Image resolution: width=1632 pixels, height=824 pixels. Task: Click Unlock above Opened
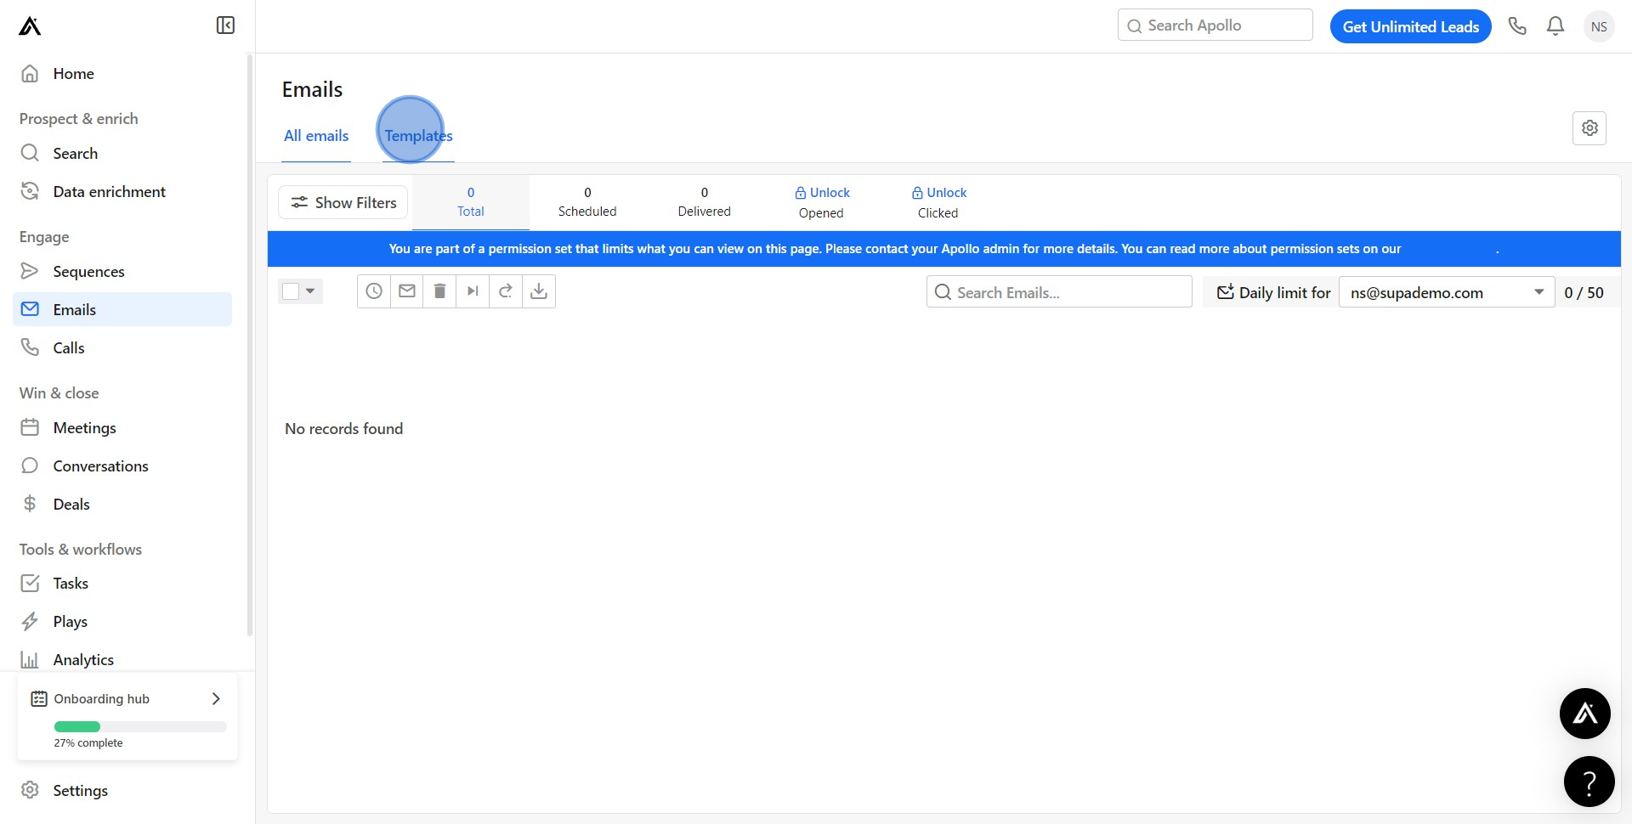822,193
